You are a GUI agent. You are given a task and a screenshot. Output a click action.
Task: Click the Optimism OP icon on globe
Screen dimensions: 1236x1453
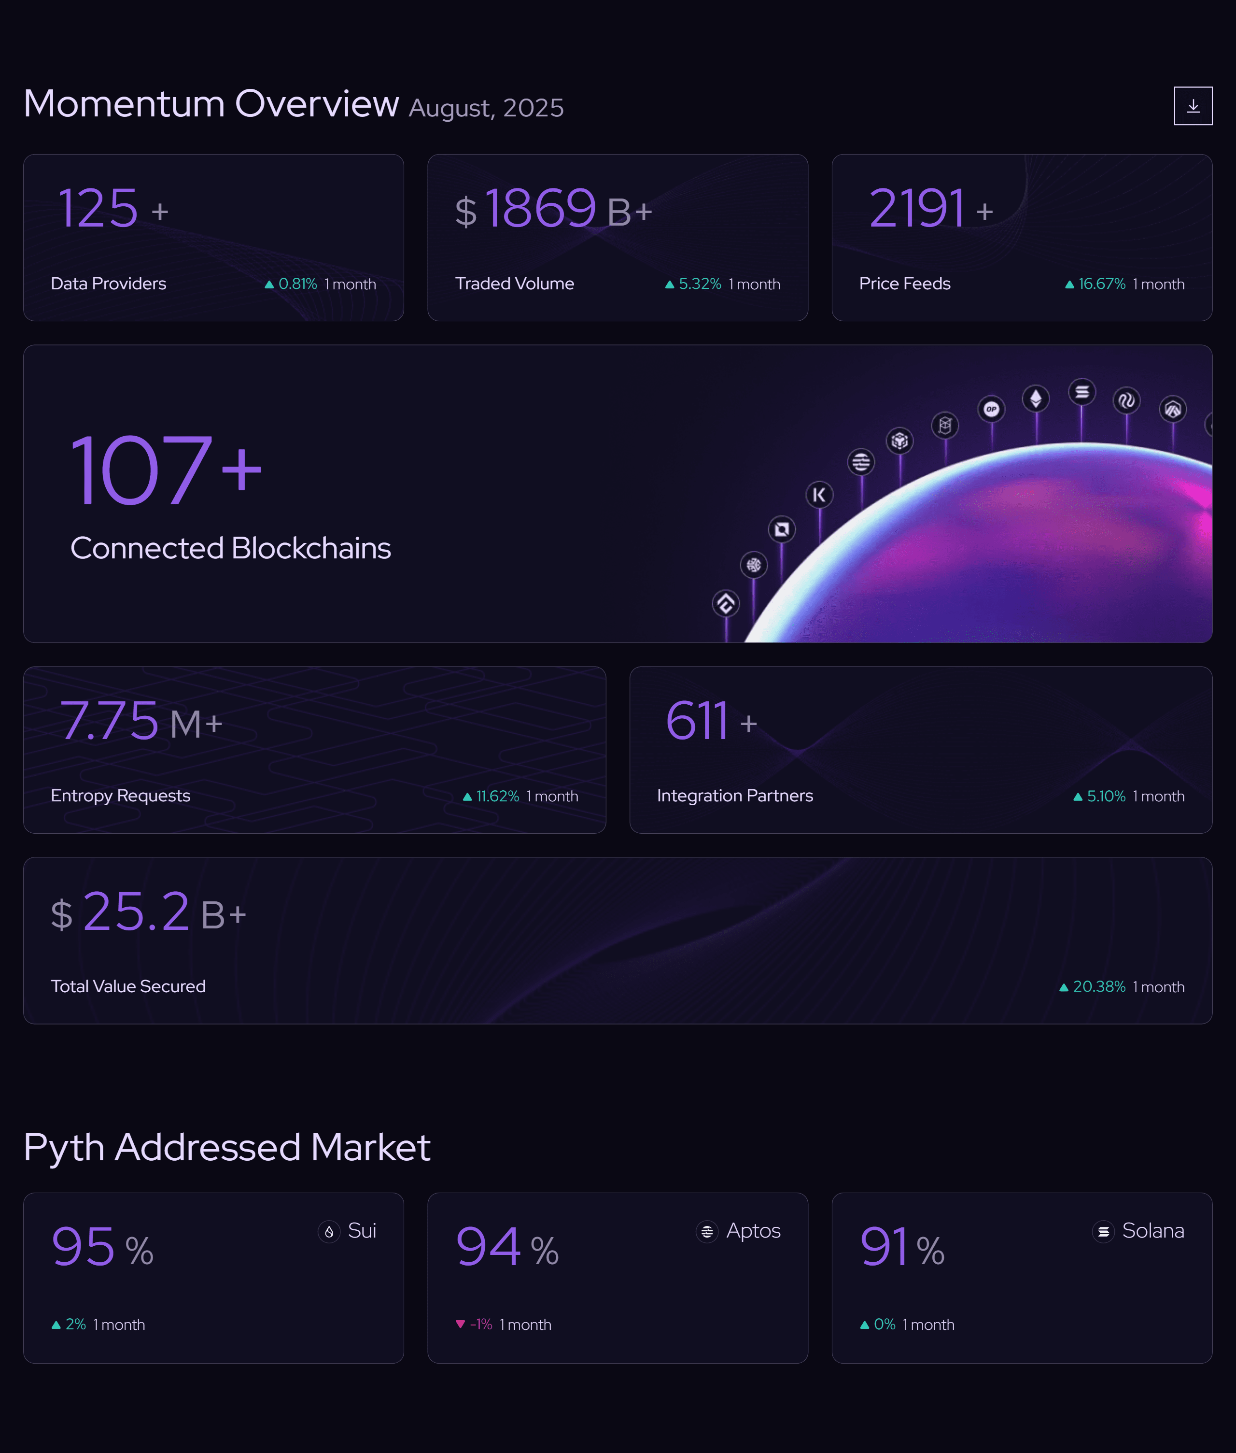pyautogui.click(x=991, y=409)
